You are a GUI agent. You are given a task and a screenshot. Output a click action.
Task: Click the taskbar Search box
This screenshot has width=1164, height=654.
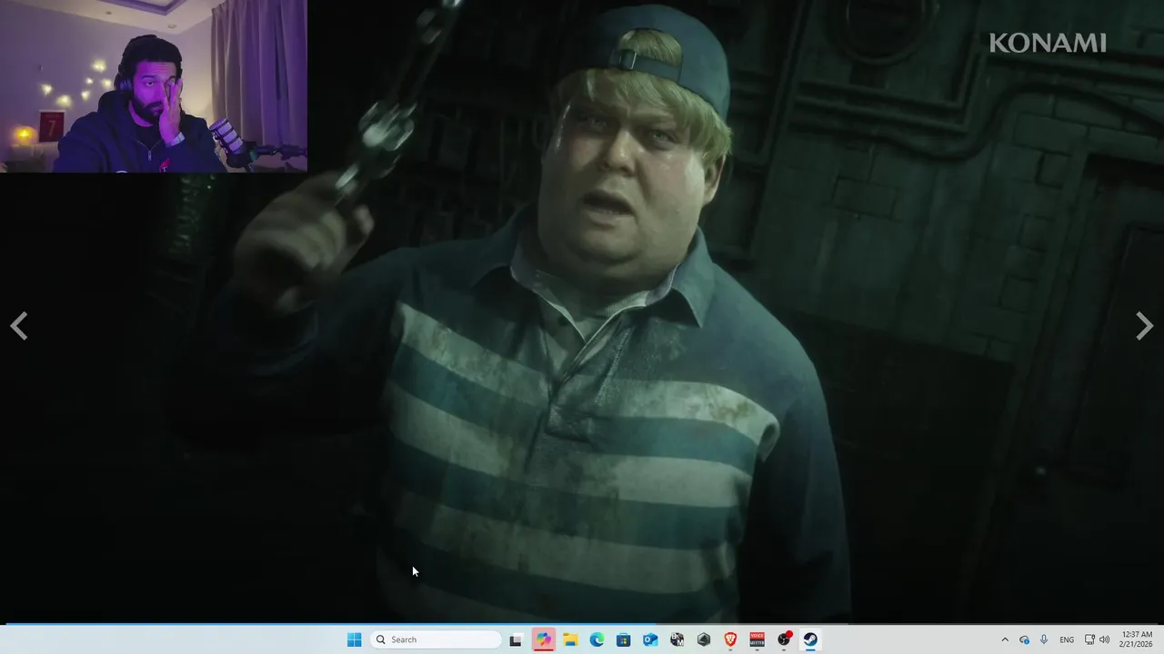point(436,639)
